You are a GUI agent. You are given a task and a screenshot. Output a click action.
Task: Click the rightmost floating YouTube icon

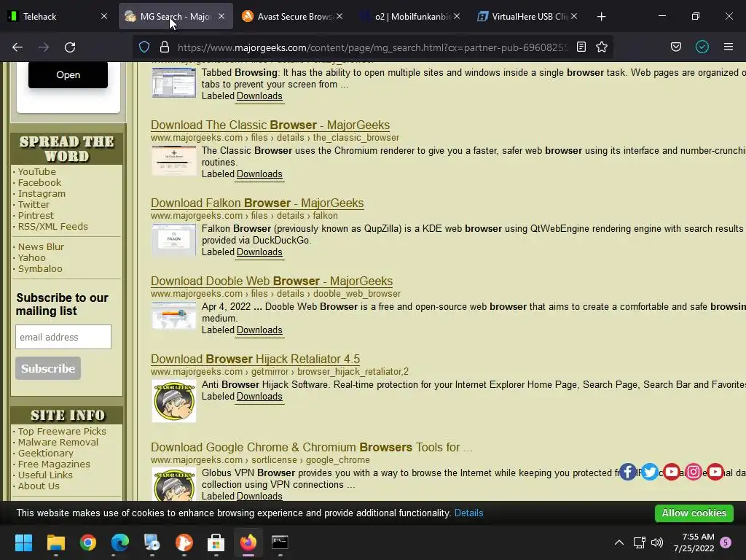[x=715, y=472]
